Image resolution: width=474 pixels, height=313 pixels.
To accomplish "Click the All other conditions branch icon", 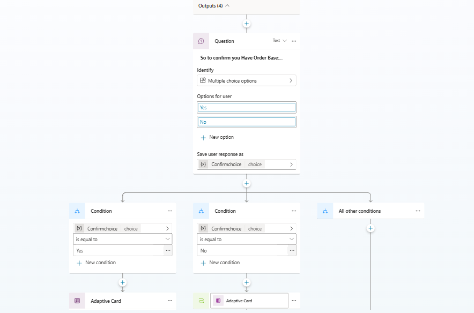I will click(x=324, y=211).
